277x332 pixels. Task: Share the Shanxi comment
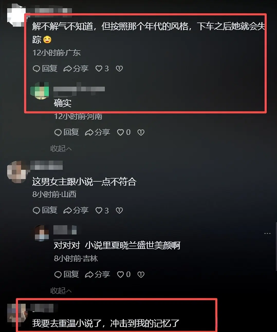pos(76,211)
